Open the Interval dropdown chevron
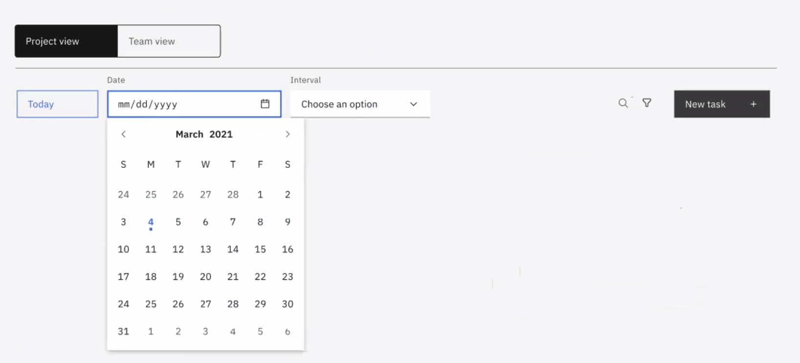Screen dimensions: 800x363 [414, 104]
